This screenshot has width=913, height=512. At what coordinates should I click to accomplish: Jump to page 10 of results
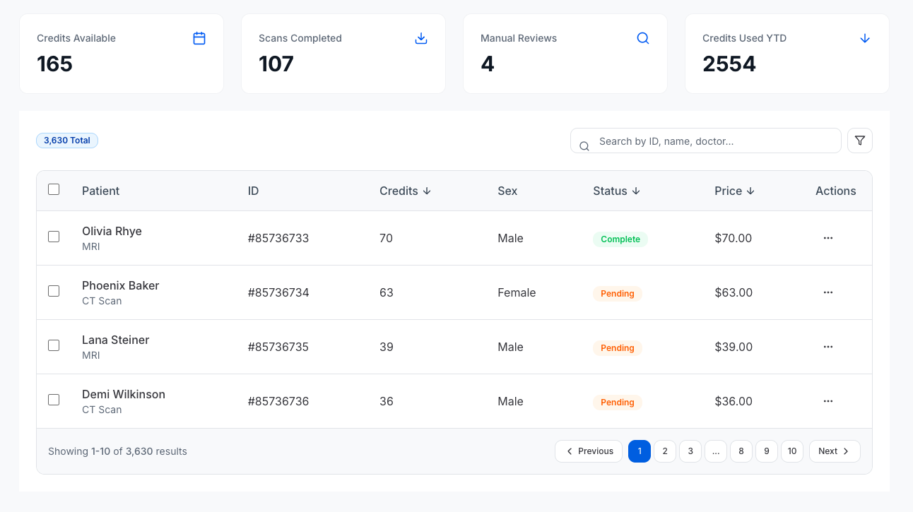792,451
